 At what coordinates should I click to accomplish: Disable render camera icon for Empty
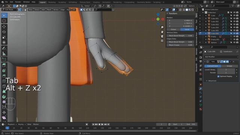[237, 36]
